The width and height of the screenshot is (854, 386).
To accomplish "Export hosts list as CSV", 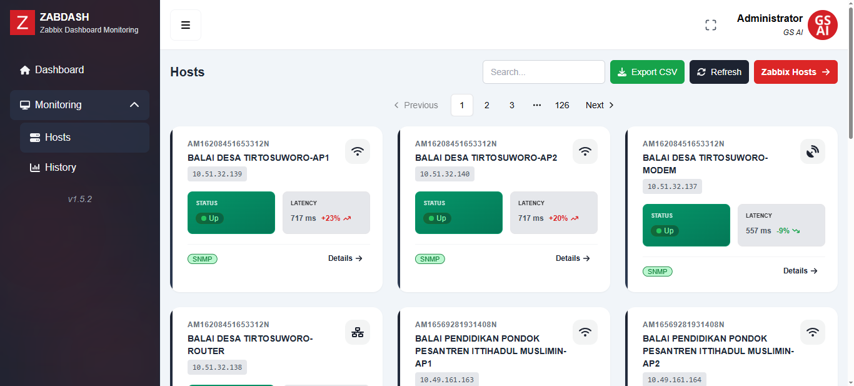I will [647, 71].
